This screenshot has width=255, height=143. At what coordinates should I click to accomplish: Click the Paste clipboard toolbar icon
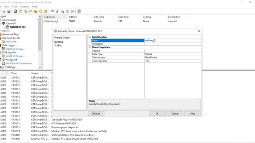pos(67,11)
